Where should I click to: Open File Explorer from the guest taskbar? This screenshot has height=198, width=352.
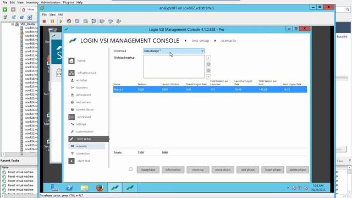point(84,188)
